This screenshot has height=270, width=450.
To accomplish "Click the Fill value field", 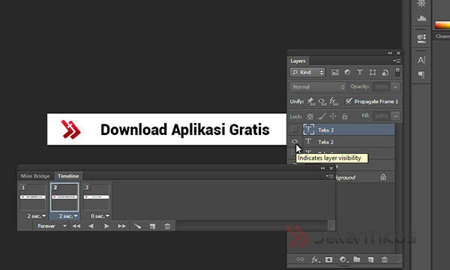I will click(382, 116).
